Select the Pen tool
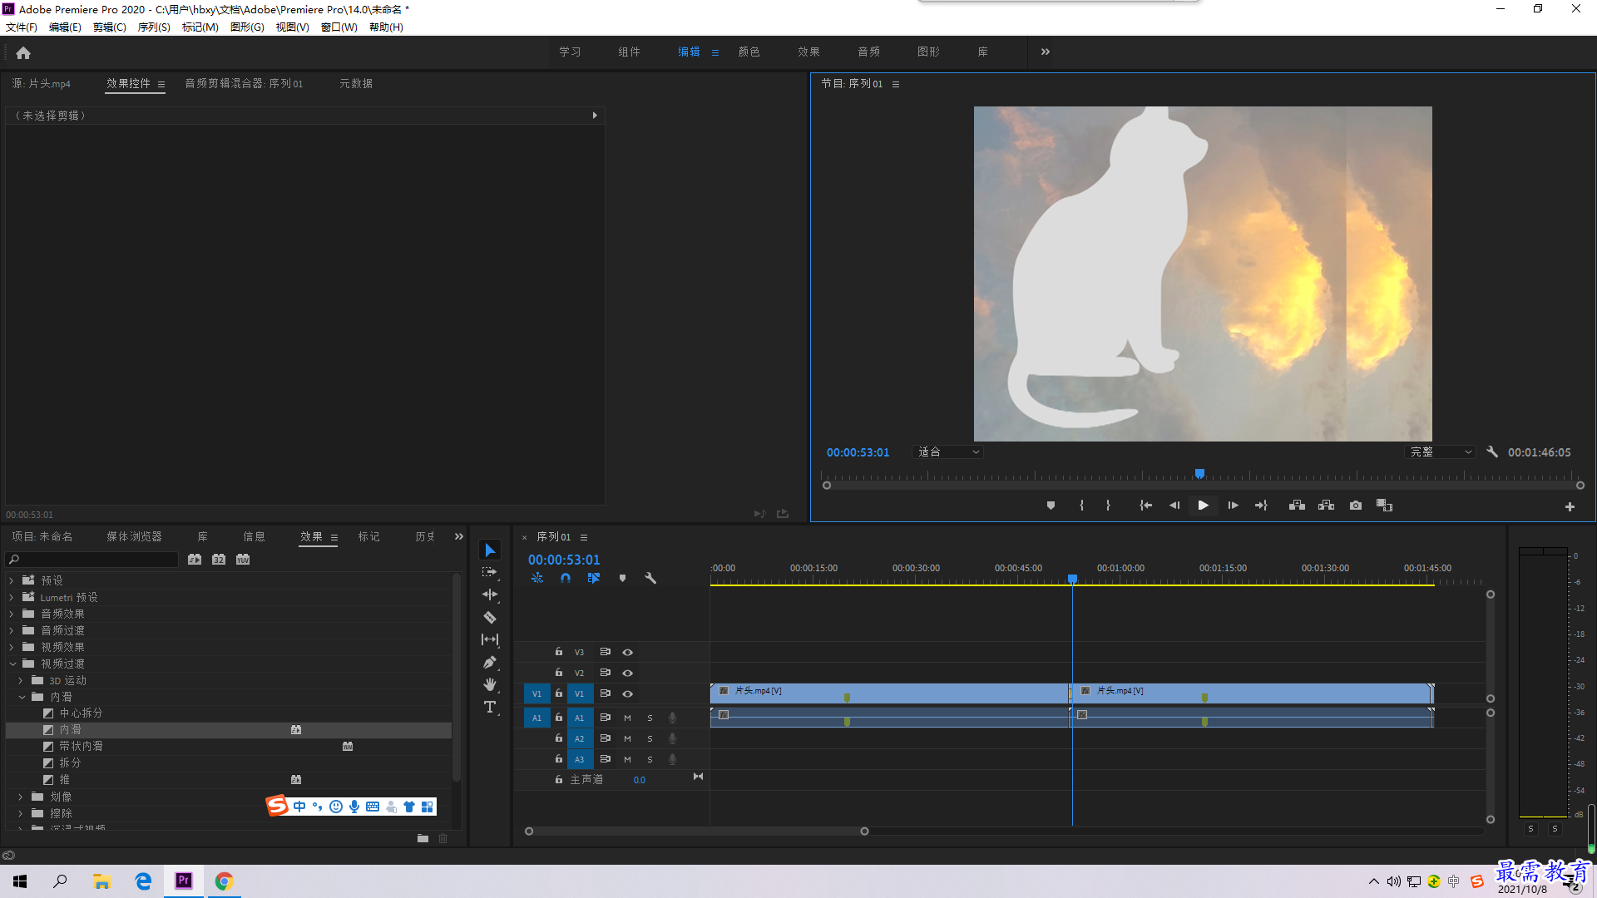The width and height of the screenshot is (1597, 898). click(490, 662)
